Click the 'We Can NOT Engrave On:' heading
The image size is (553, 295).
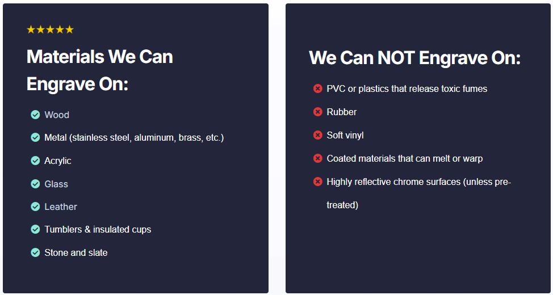coord(414,58)
